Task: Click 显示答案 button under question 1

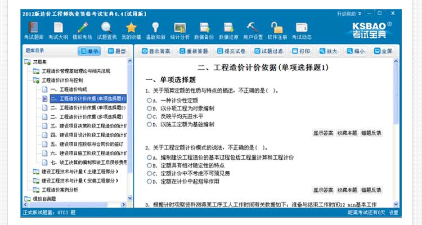Action: click(322, 133)
